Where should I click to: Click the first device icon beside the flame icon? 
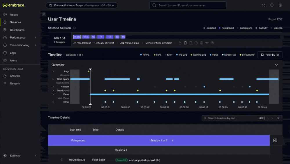click(185, 43)
